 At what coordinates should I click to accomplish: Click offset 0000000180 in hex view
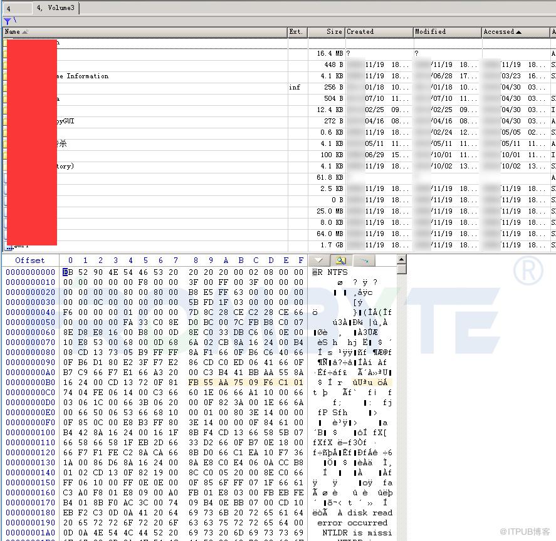[31, 513]
